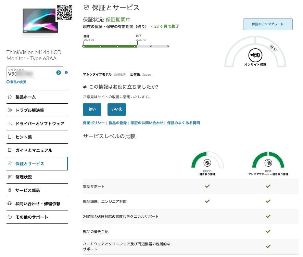The width and height of the screenshot is (303, 257).
Task: Open 製品ホーム menu item
Action: click(37, 97)
